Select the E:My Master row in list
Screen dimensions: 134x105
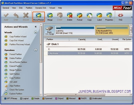[x=90, y=53]
